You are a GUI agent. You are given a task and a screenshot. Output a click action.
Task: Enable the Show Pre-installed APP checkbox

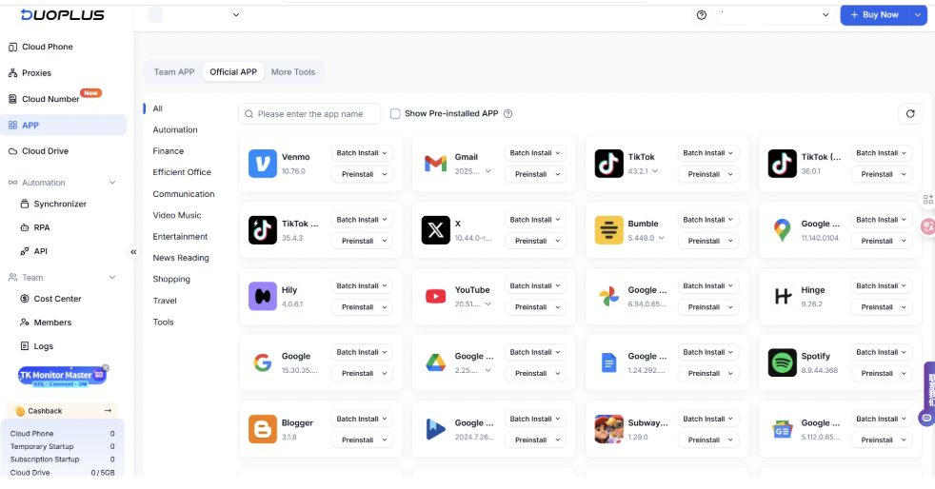[x=395, y=114]
